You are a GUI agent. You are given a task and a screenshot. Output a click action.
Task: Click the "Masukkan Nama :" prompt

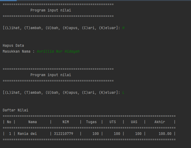coord(19,51)
